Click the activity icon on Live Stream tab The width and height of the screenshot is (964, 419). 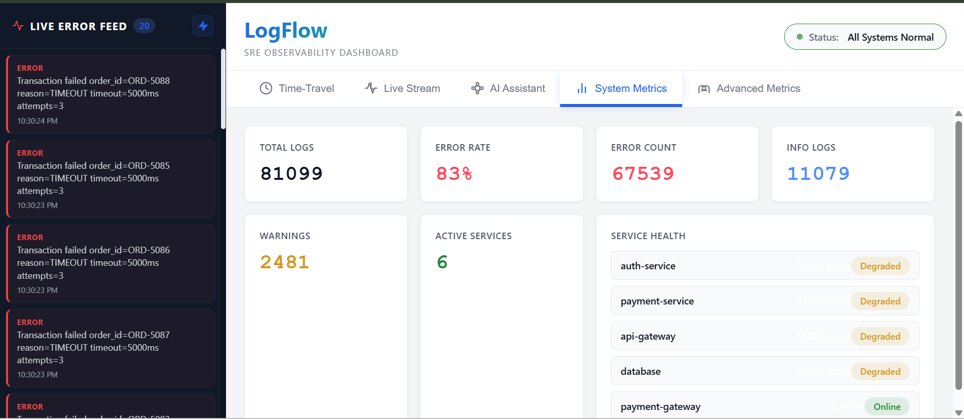[371, 88]
